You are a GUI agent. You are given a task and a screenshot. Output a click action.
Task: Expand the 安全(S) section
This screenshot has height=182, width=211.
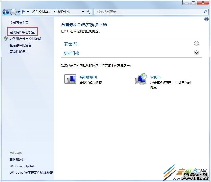[x=196, y=44]
